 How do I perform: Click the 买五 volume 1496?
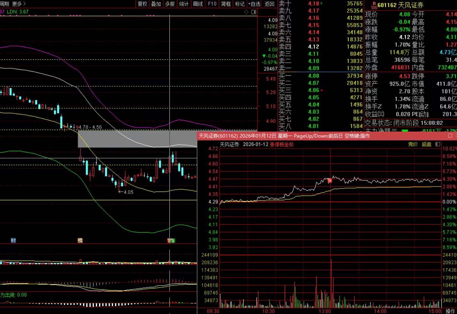point(356,104)
